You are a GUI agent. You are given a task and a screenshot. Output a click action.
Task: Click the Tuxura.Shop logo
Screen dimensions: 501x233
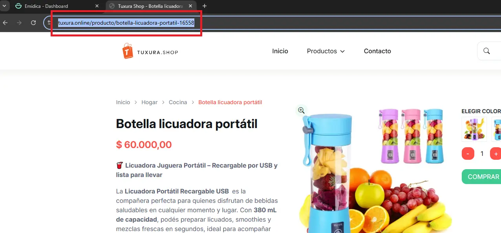150,51
